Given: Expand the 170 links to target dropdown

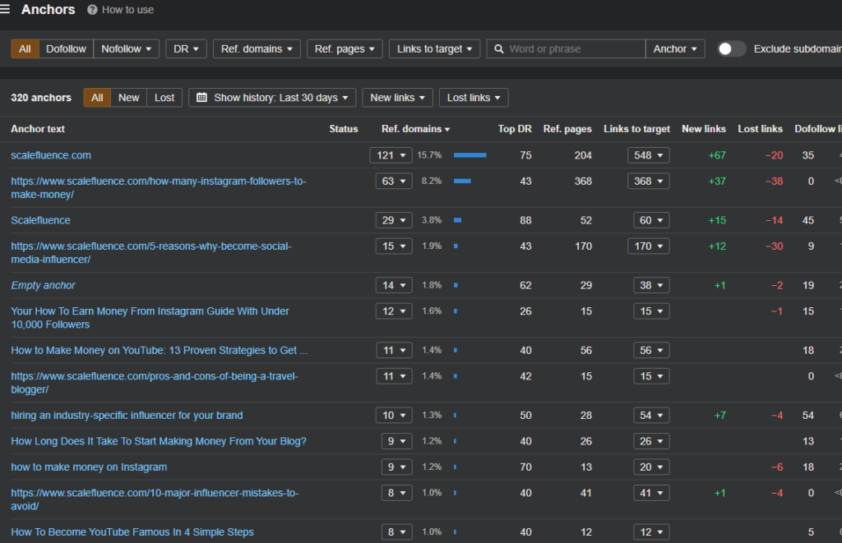Looking at the screenshot, I should pyautogui.click(x=648, y=246).
